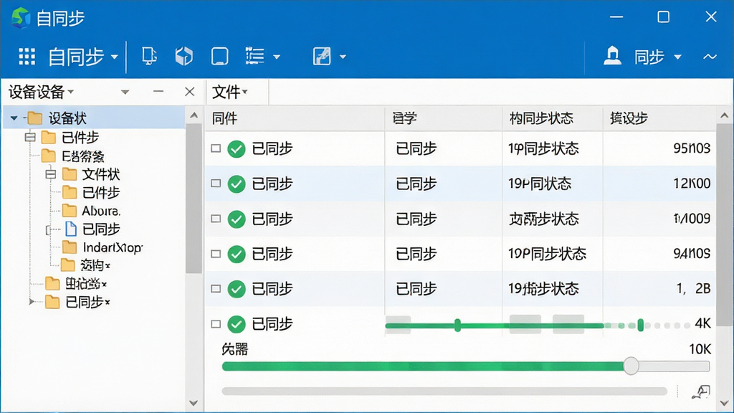Minimize the 设备设备 side panel

(x=158, y=91)
